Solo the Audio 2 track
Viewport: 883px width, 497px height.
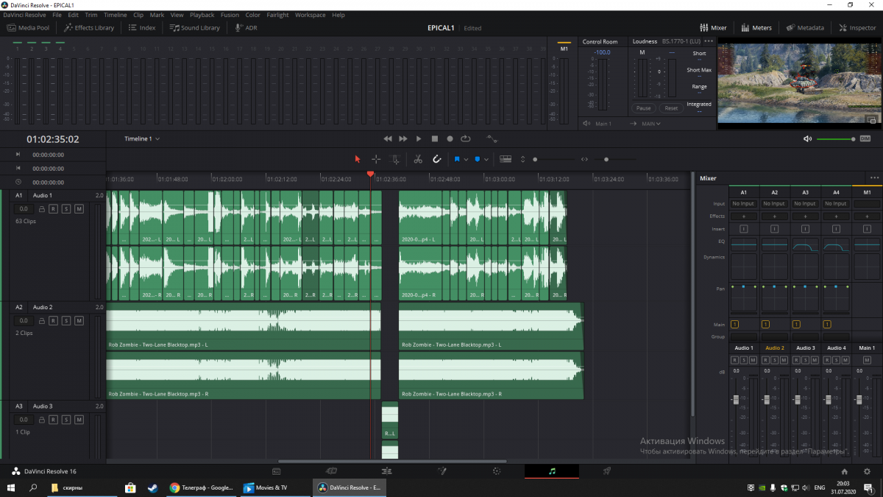tap(66, 321)
